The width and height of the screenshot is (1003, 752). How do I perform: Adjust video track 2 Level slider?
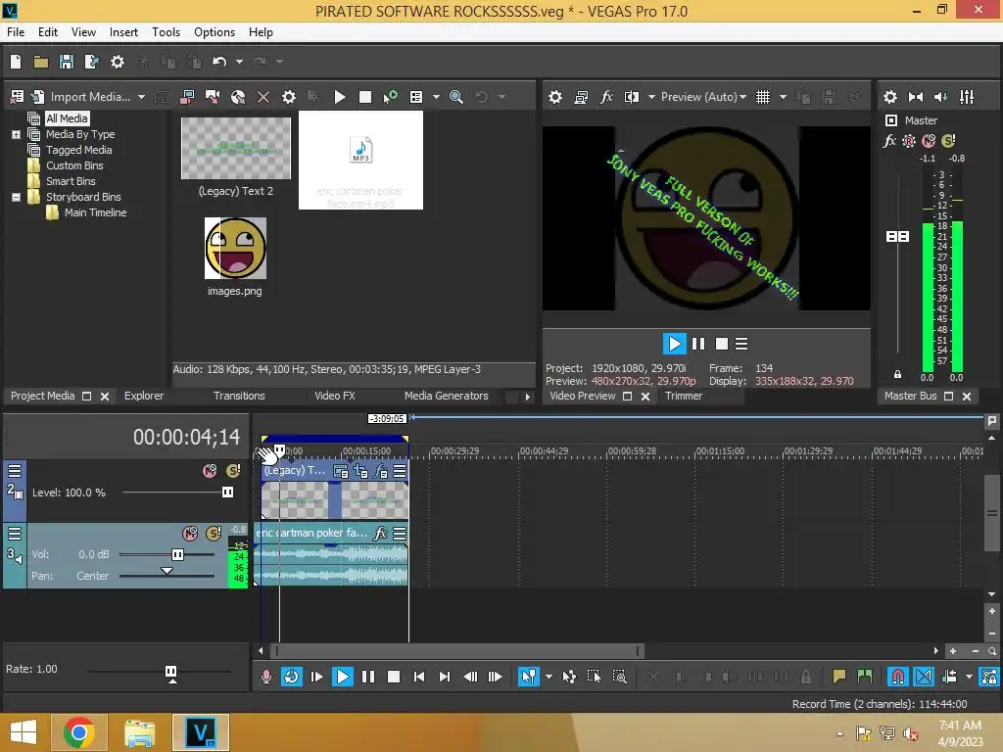[227, 492]
